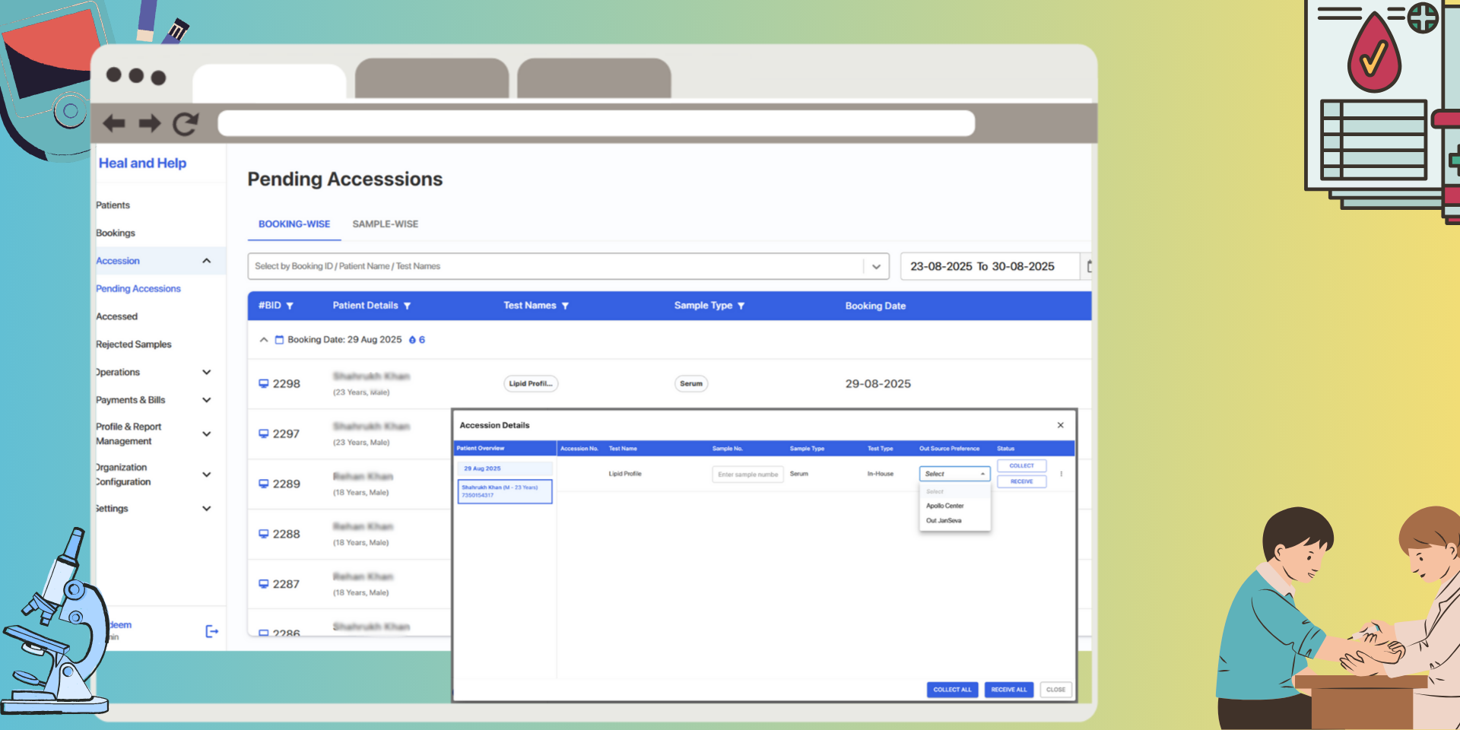1460x730 pixels.
Task: Open Rejected Samples in sidebar
Action: 134,344
